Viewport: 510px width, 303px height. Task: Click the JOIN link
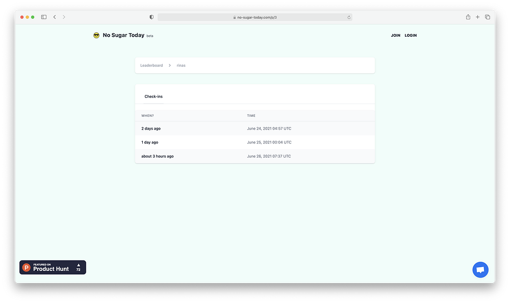396,36
